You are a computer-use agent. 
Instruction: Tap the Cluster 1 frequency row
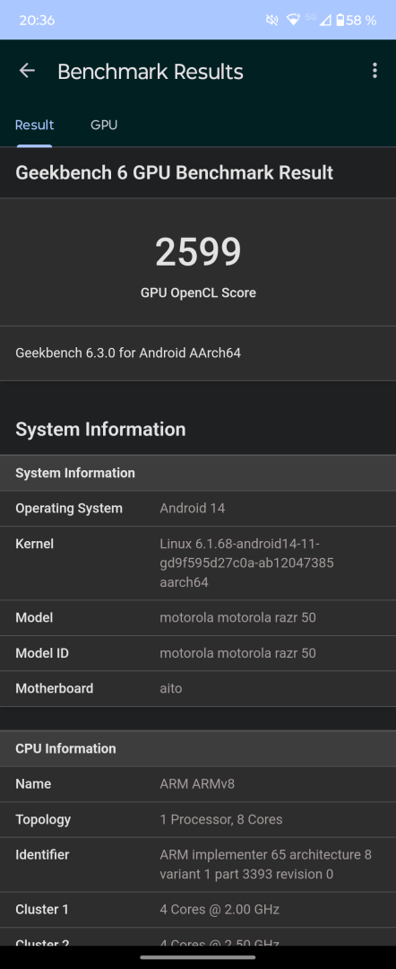tap(198, 910)
